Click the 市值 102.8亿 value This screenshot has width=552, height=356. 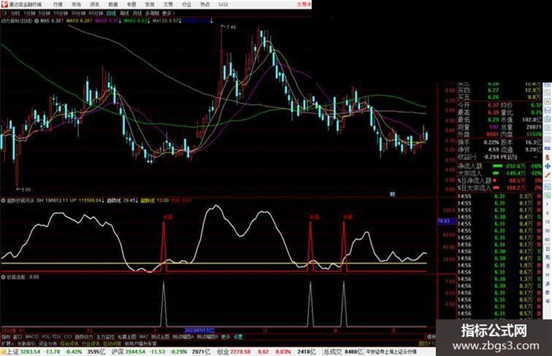tap(532, 120)
